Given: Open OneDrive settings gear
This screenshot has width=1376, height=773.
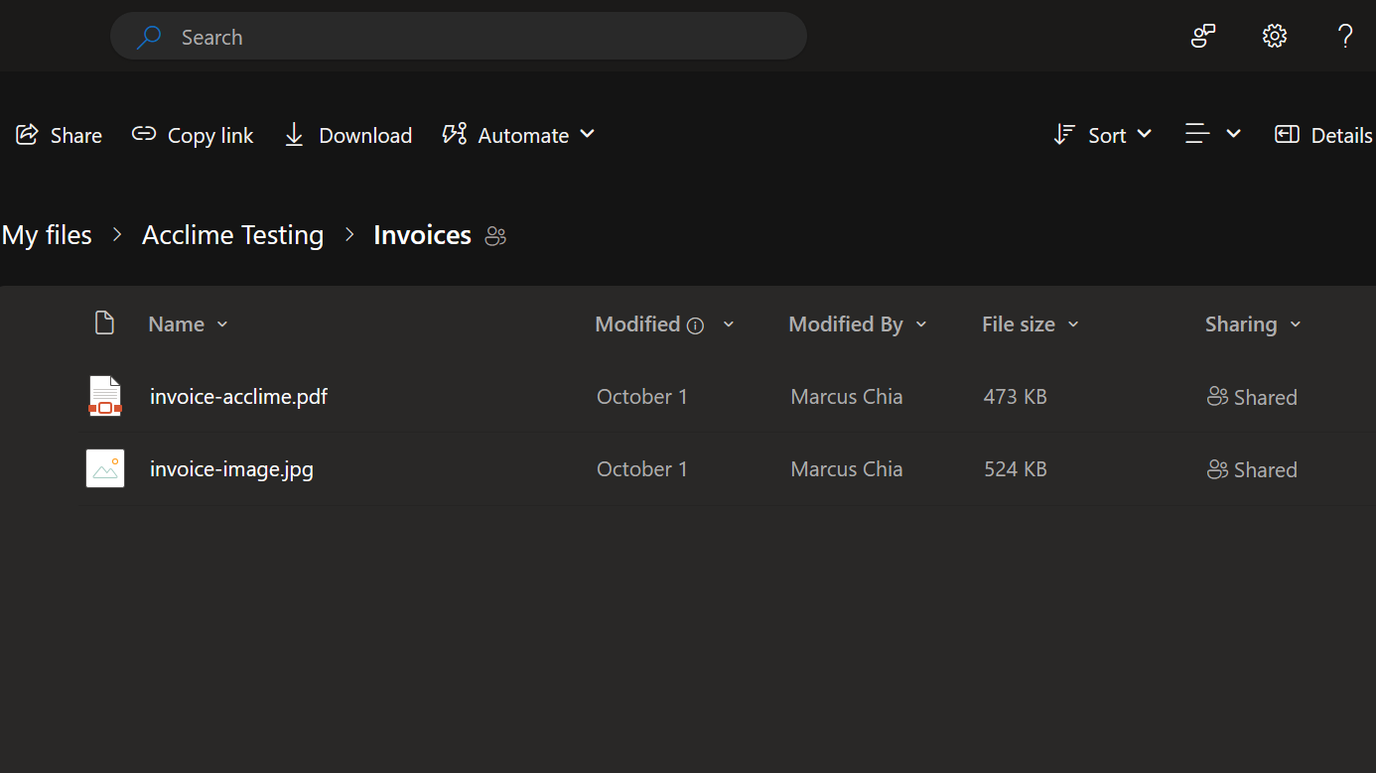Looking at the screenshot, I should 1274,36.
